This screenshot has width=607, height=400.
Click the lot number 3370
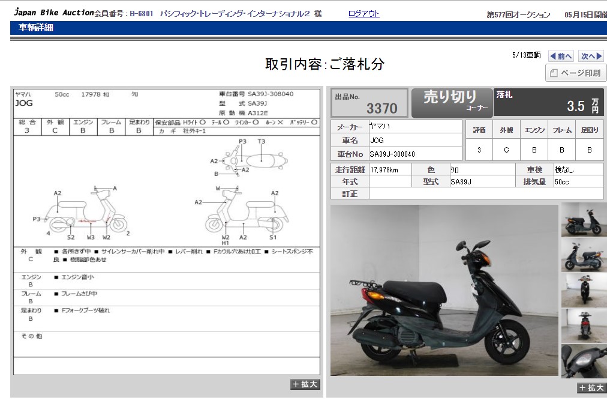(x=381, y=109)
